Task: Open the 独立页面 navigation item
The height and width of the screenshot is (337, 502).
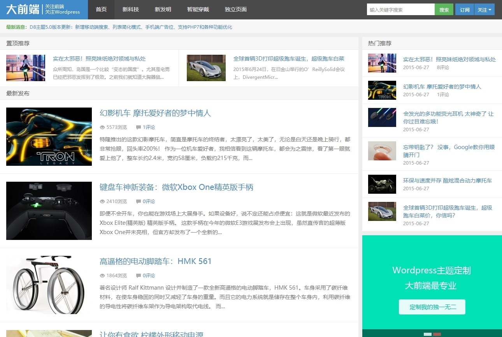Action: pos(235,9)
